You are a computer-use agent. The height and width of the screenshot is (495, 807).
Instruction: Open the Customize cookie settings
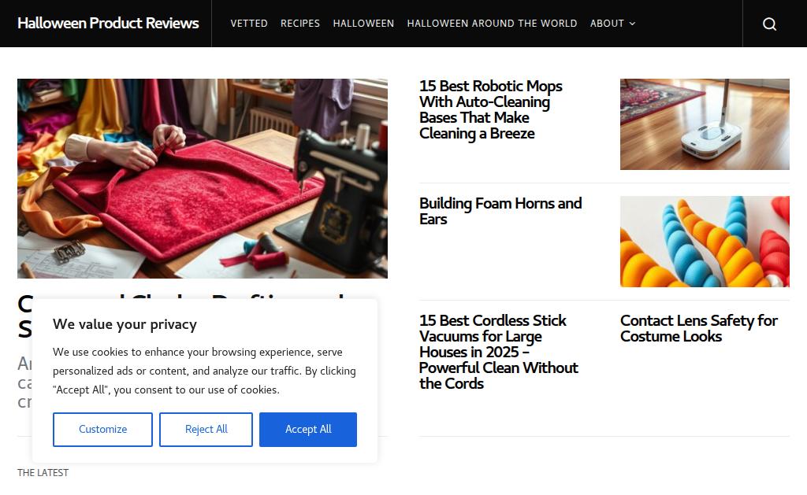102,430
